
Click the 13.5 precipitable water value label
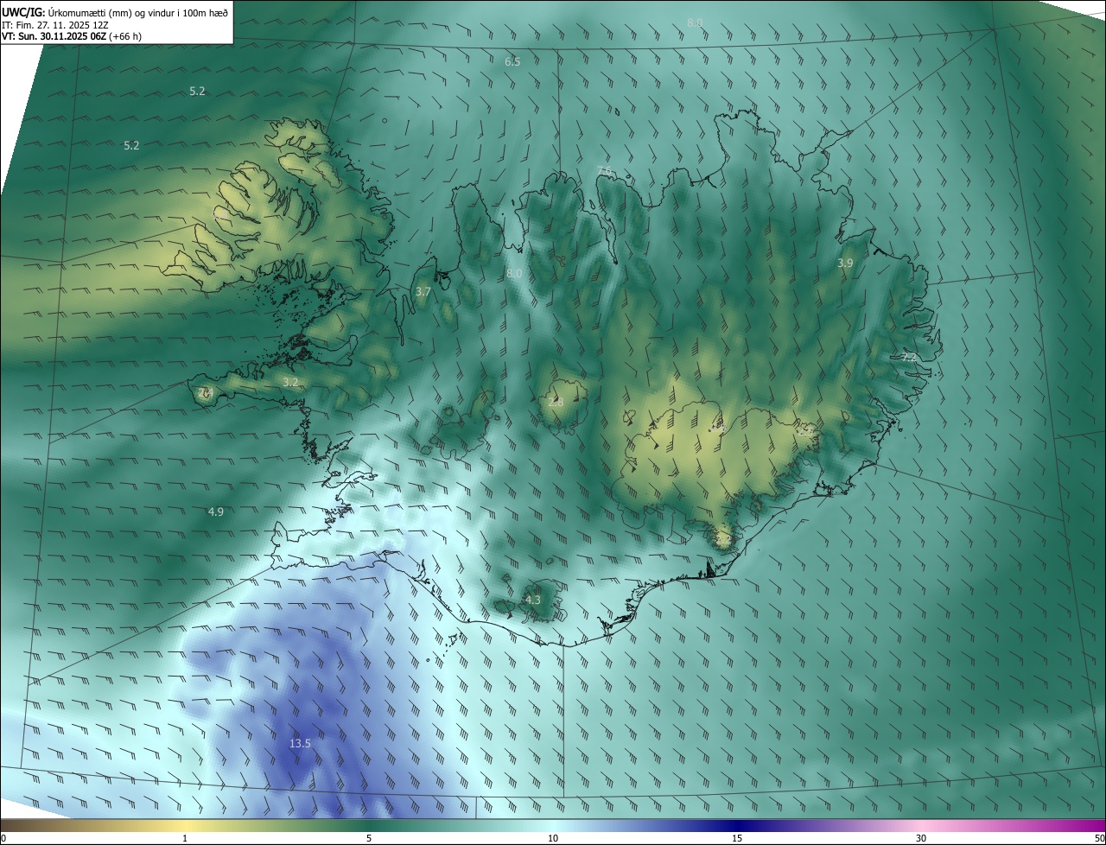300,743
